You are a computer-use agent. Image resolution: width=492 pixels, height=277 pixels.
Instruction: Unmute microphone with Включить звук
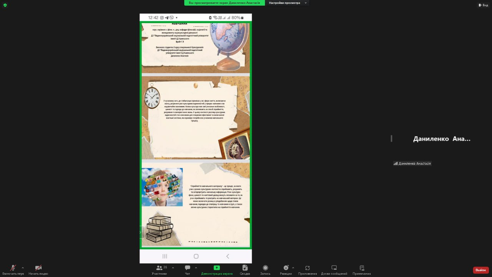13,270
